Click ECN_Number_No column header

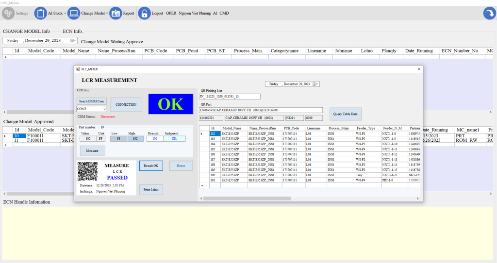click(x=462, y=50)
